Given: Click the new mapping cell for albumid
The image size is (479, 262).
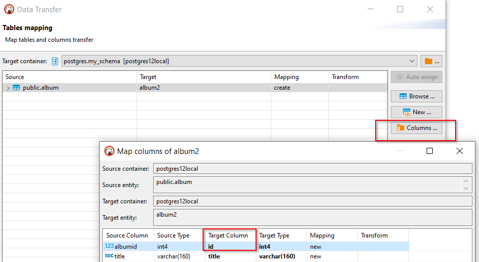Looking at the screenshot, I should (332, 246).
